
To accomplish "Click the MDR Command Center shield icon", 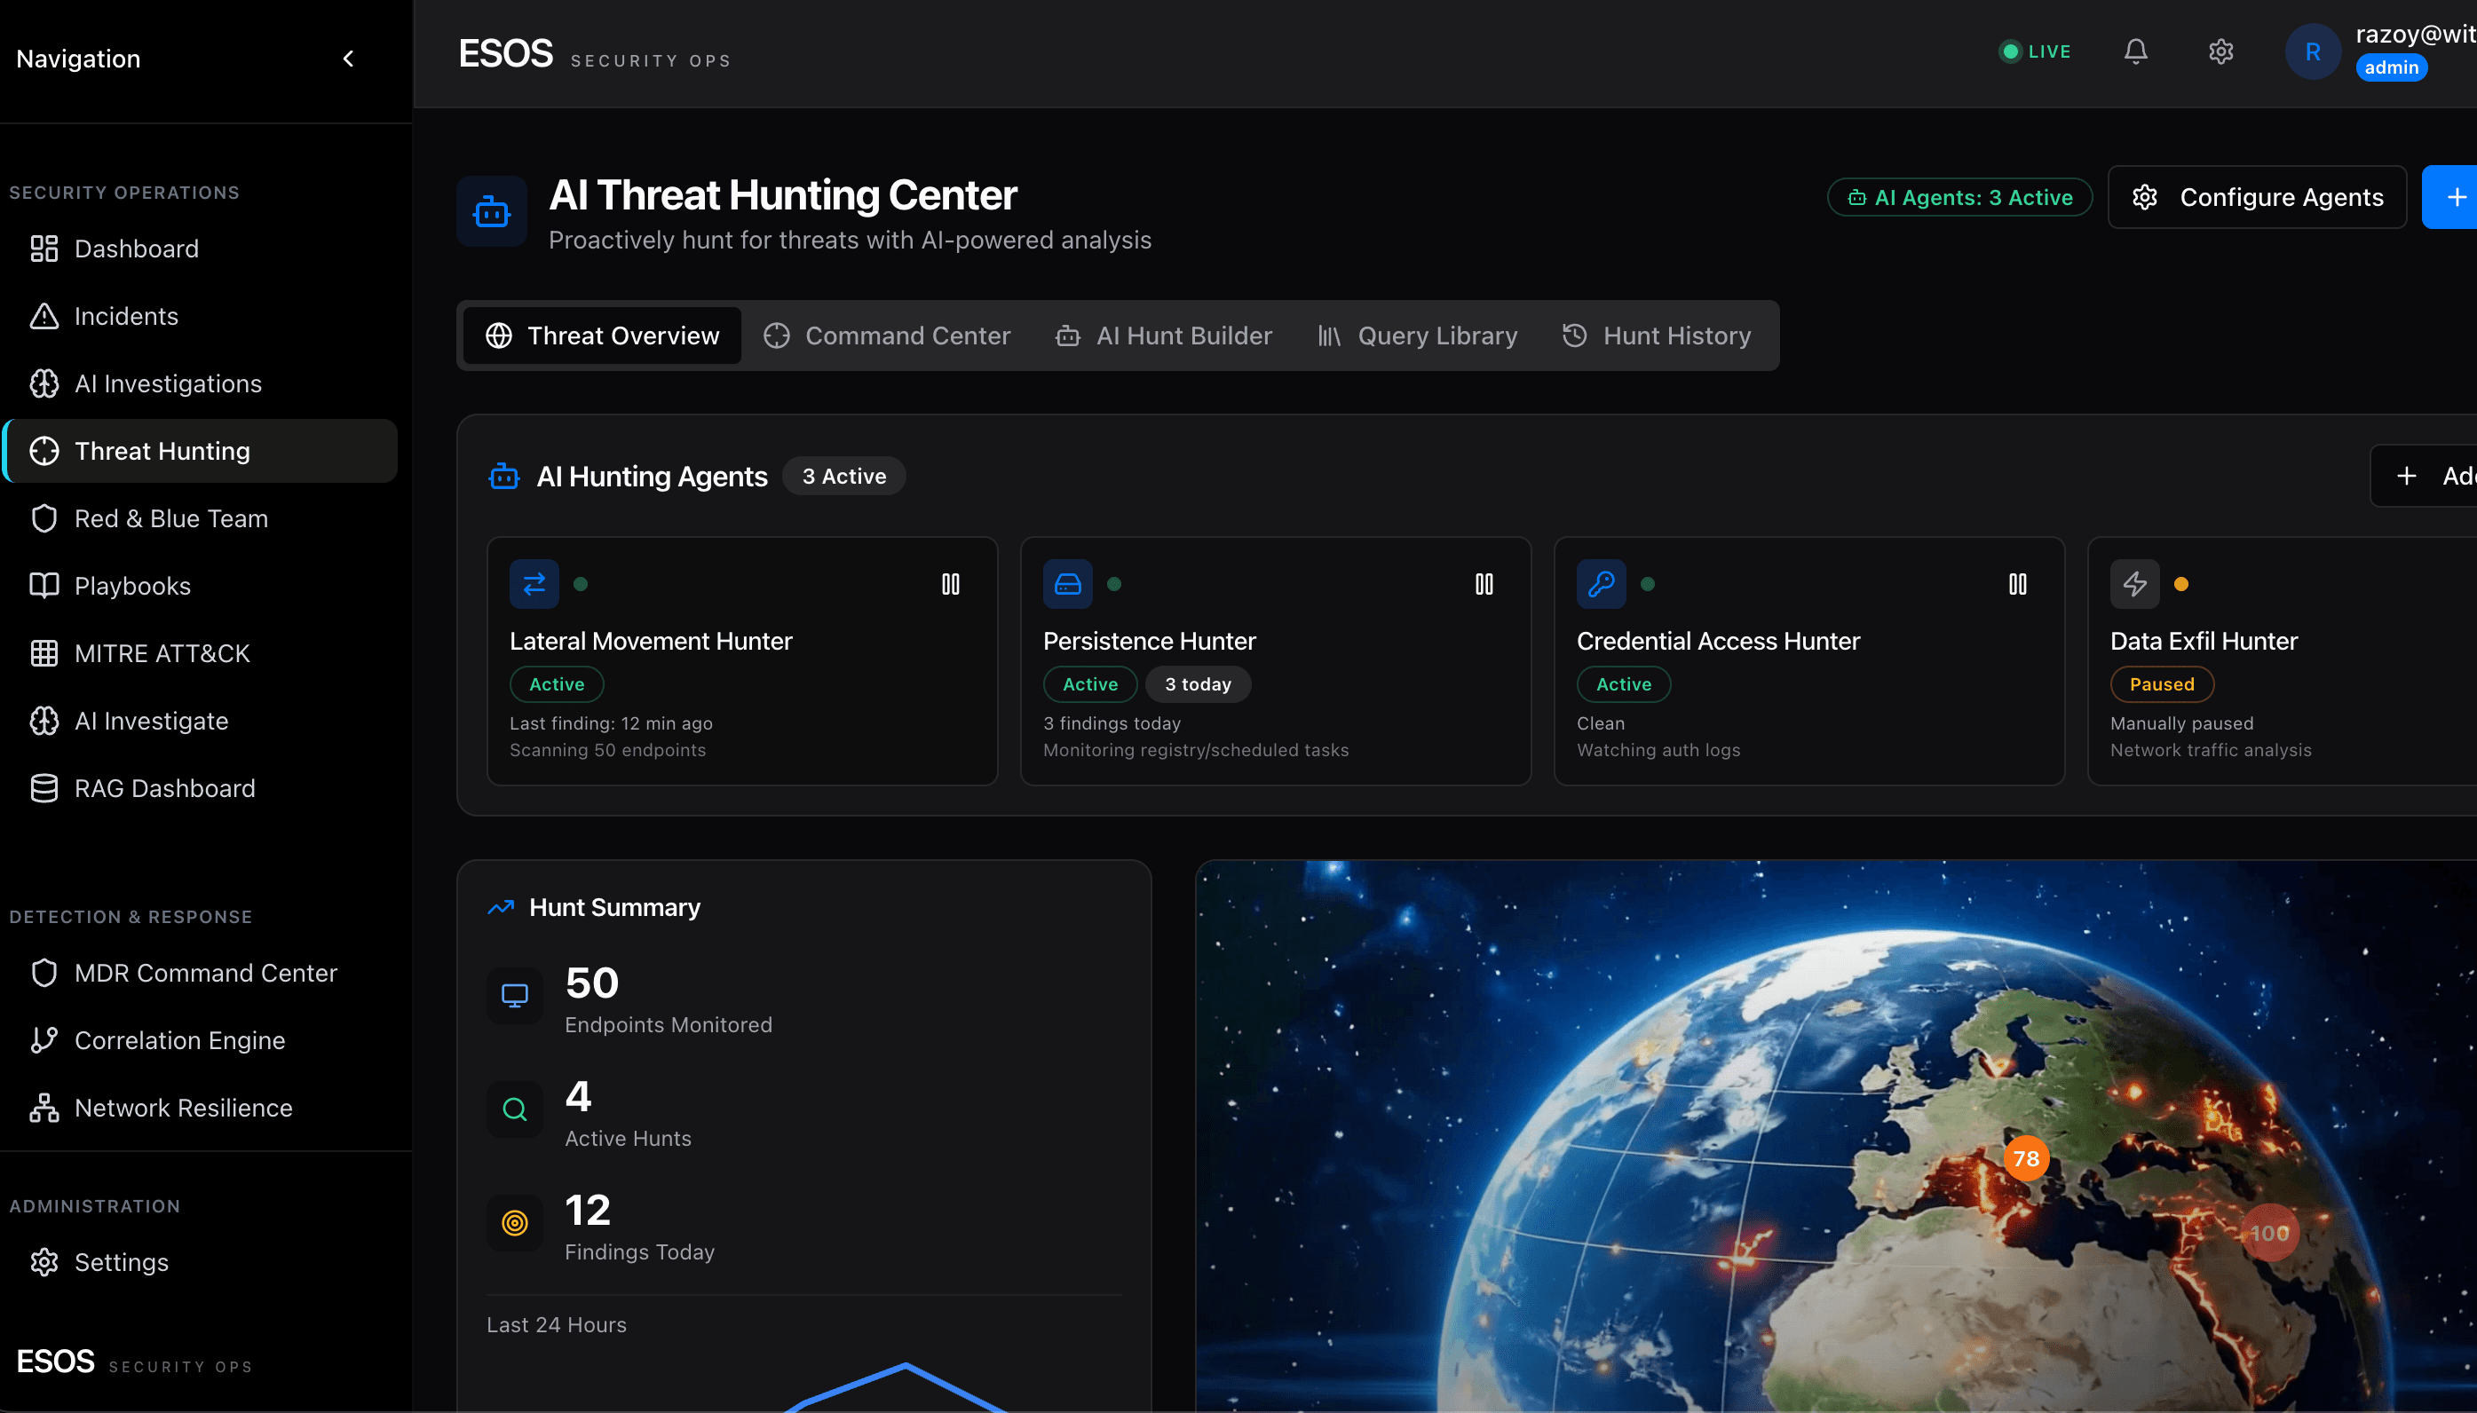I will coord(44,973).
